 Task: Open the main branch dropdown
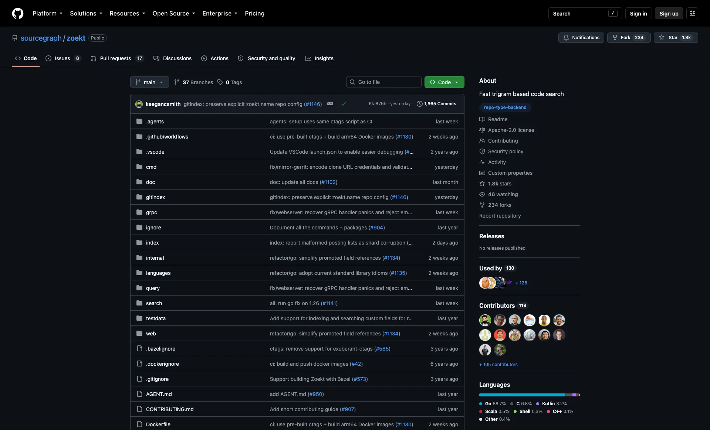[x=149, y=82]
